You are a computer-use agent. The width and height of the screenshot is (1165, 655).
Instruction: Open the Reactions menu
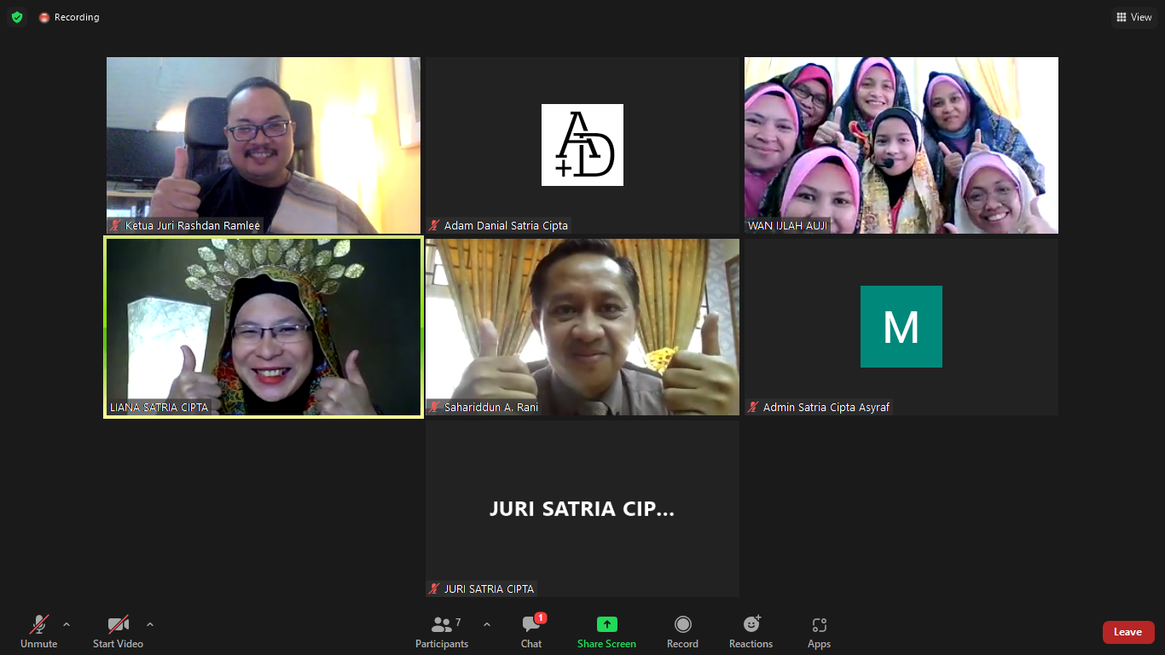tap(751, 632)
